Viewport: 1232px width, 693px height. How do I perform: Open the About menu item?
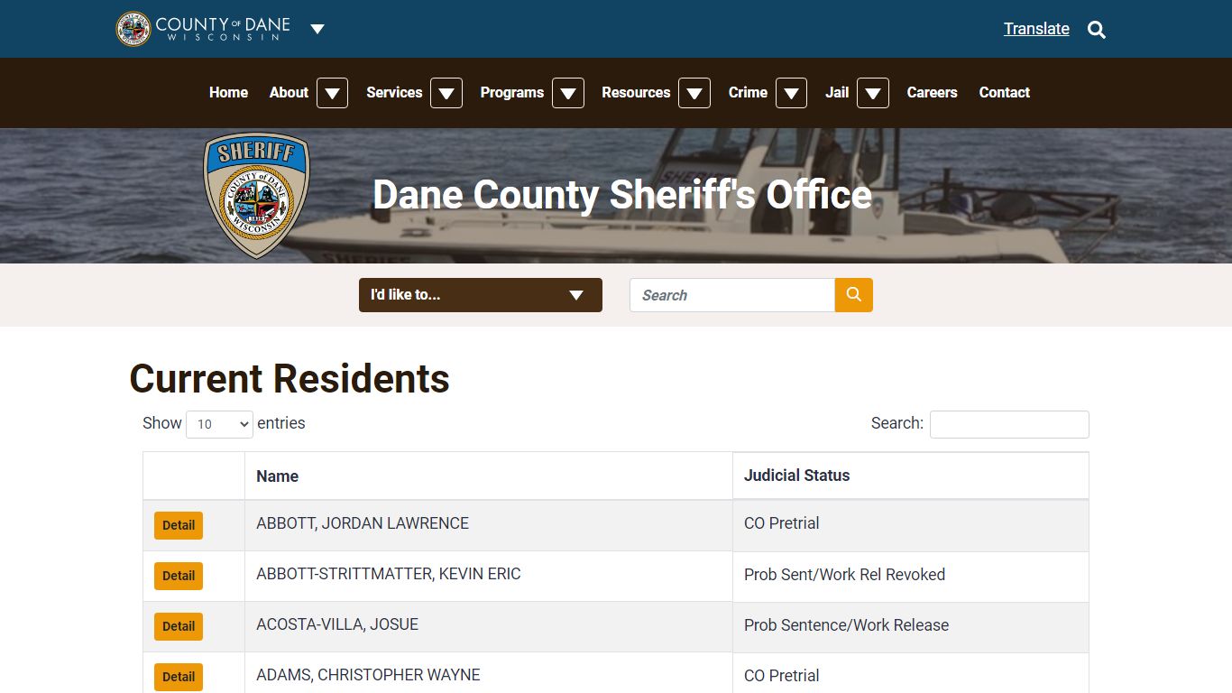click(x=289, y=92)
